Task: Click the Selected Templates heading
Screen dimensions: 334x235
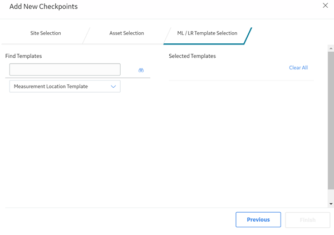Action: click(192, 56)
